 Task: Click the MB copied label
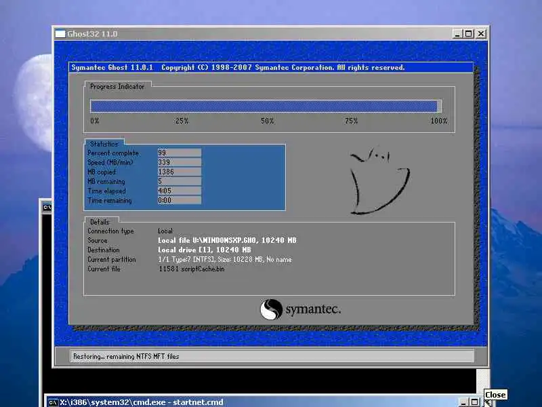click(x=102, y=172)
